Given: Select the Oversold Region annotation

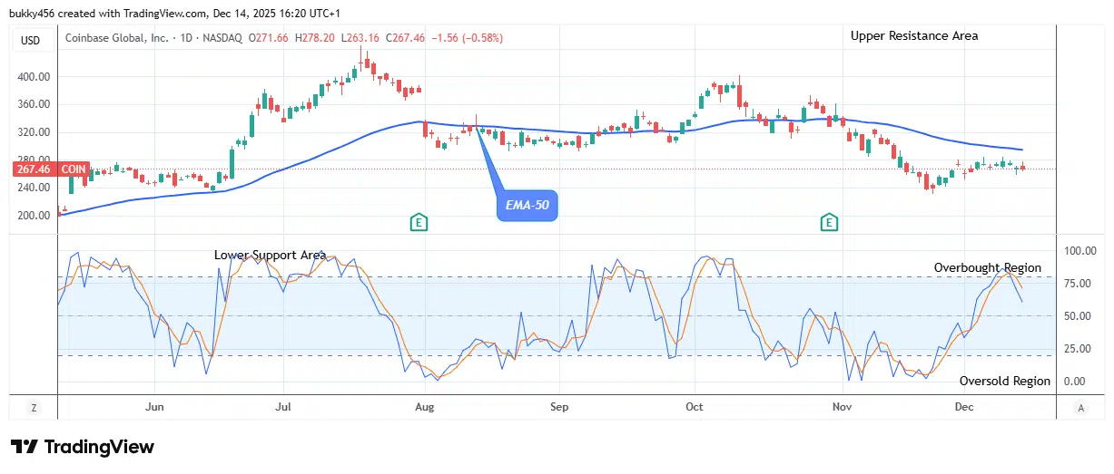Looking at the screenshot, I should point(1004,382).
